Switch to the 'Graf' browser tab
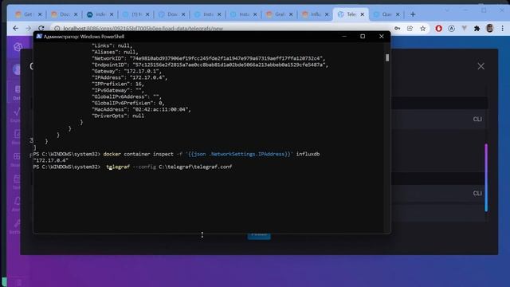The height and width of the screenshot is (287, 510). pyautogui.click(x=280, y=14)
